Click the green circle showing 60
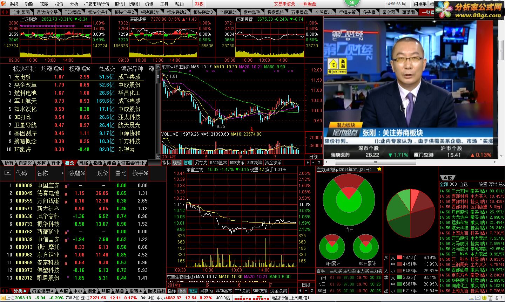Viewport: 505px width, 302px height. click(352, 2)
